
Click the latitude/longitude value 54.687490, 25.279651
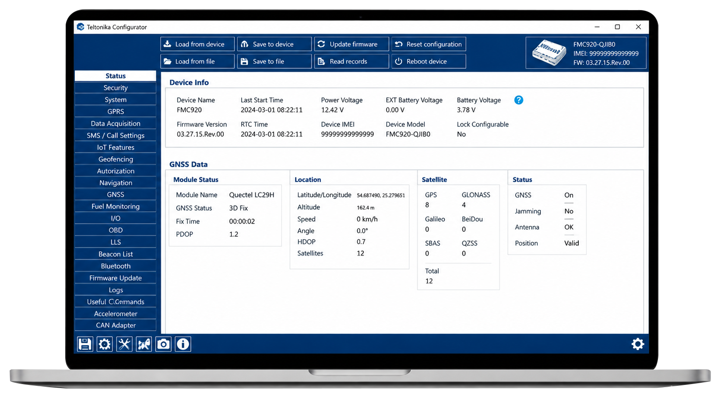click(381, 196)
